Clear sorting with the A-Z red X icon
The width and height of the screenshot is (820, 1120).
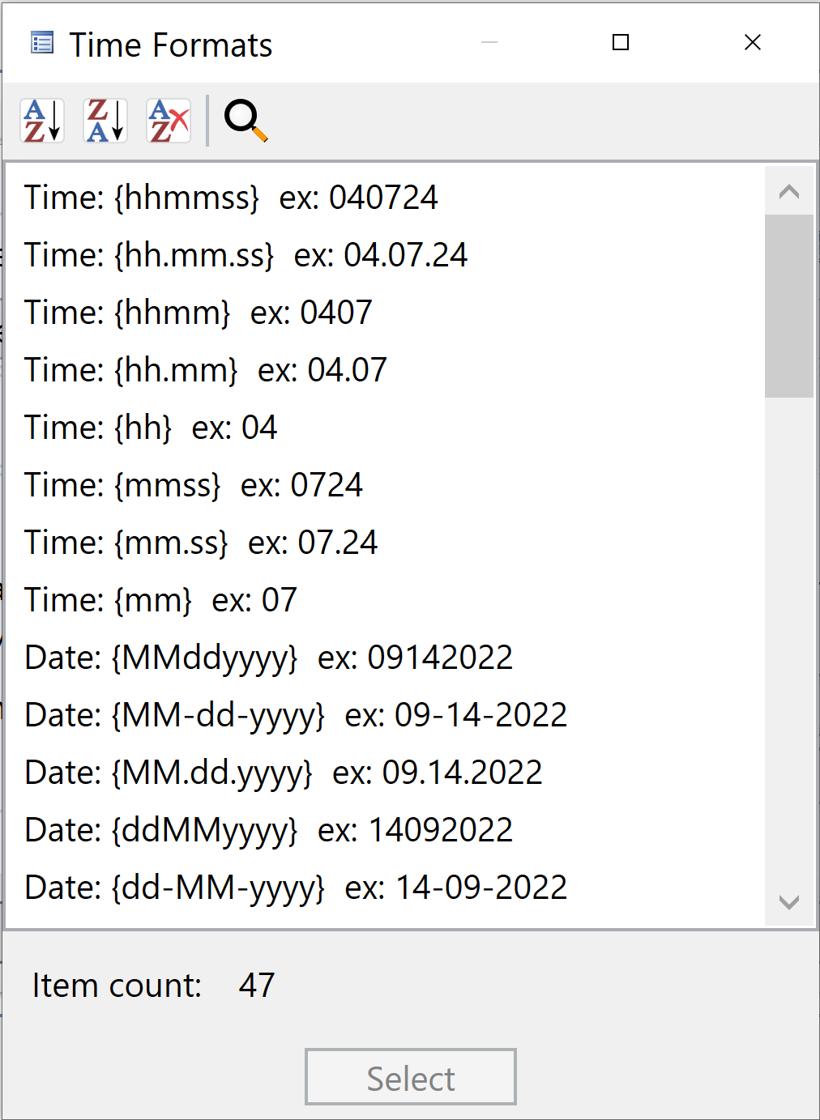coord(169,121)
